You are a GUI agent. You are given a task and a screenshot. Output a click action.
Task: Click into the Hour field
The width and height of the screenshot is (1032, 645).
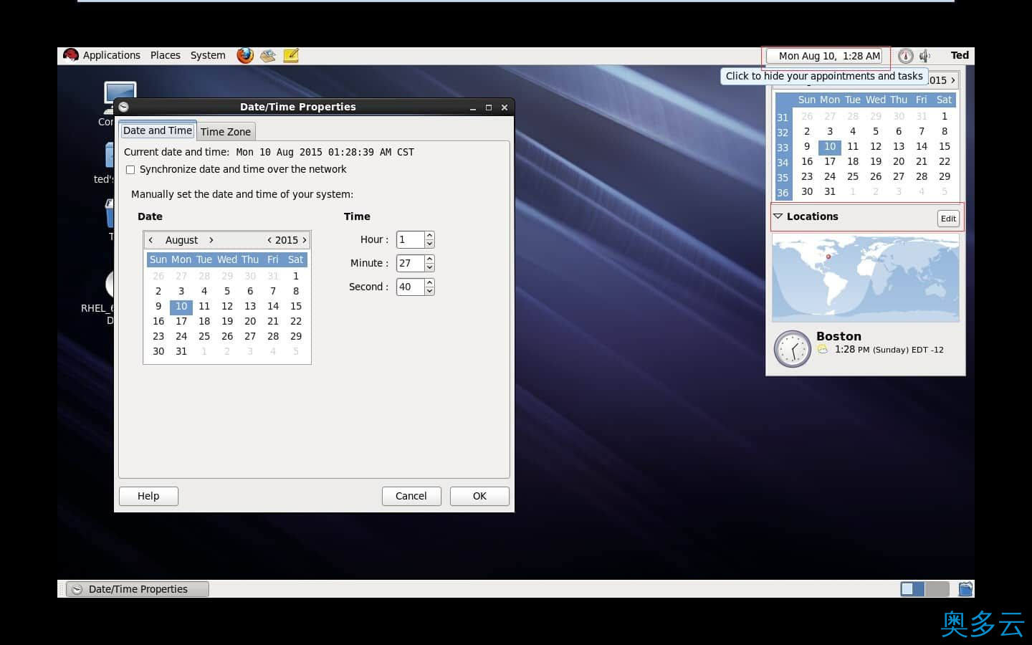pyautogui.click(x=411, y=239)
